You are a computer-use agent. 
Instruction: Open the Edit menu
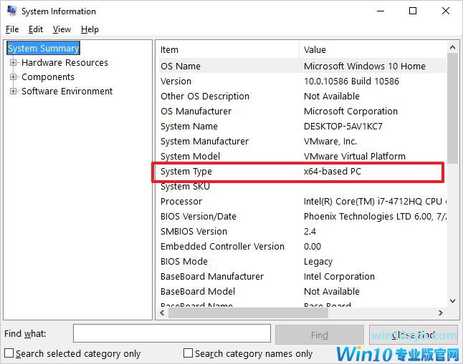click(x=36, y=29)
